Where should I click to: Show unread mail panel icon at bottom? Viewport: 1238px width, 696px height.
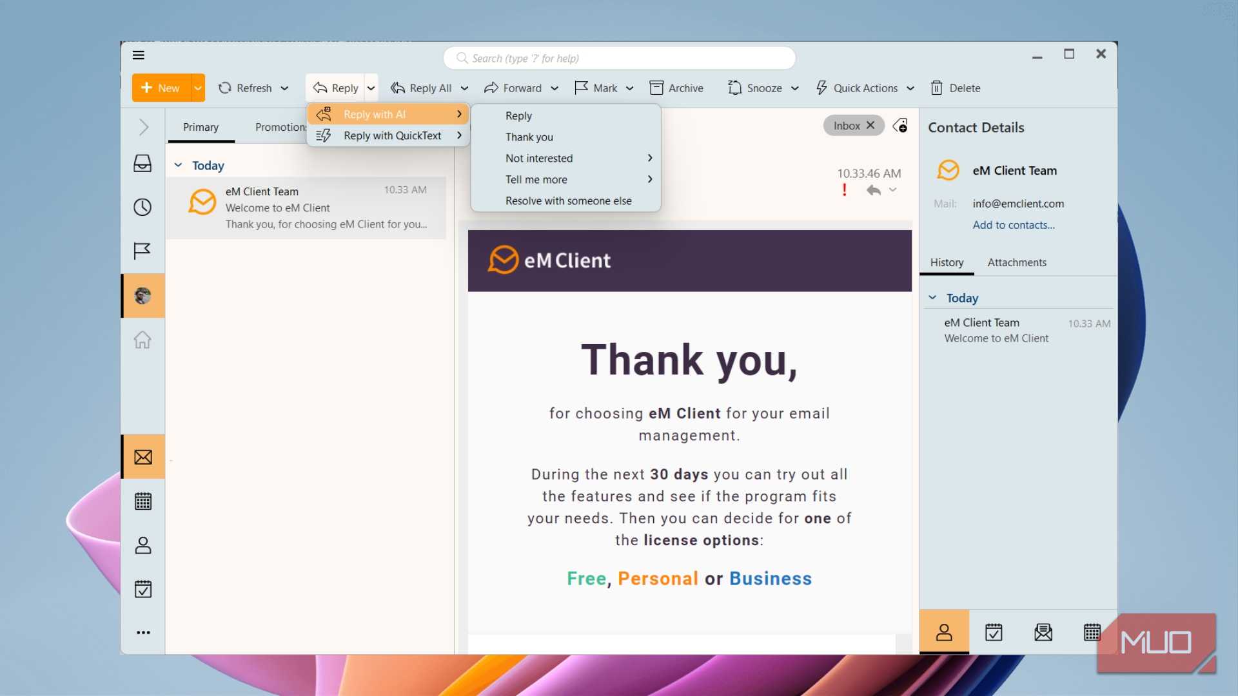click(x=1043, y=633)
